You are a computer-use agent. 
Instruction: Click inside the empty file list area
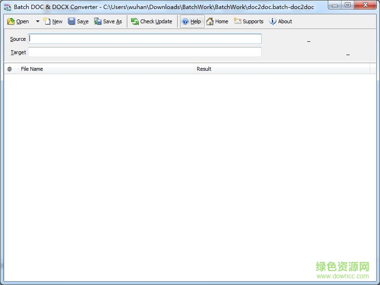click(x=190, y=166)
